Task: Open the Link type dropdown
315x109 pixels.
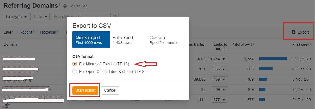Action: 16,17
